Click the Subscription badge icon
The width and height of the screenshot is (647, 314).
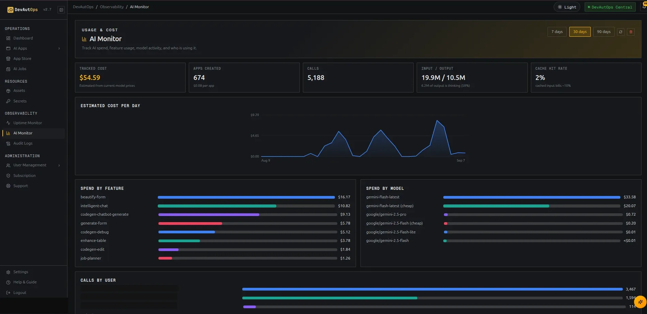tap(8, 176)
